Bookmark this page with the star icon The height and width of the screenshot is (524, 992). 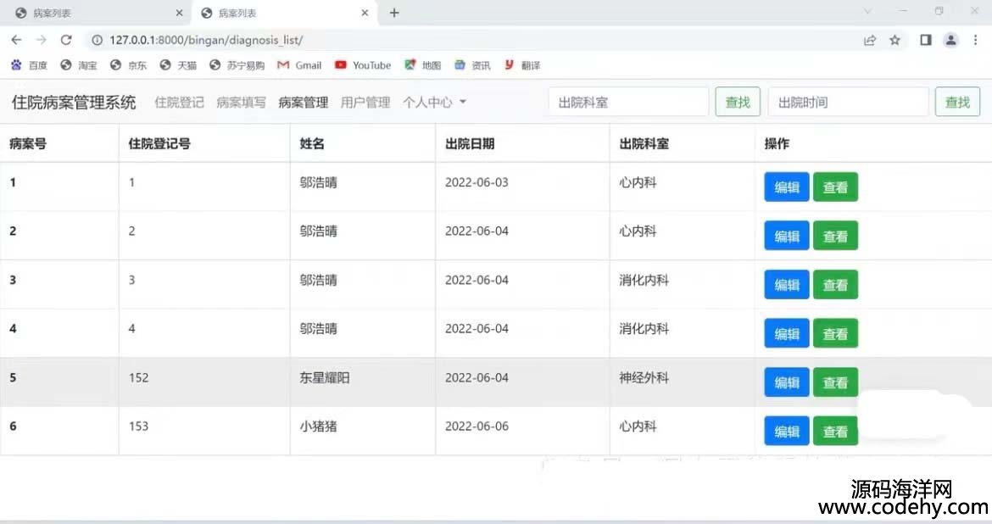894,40
